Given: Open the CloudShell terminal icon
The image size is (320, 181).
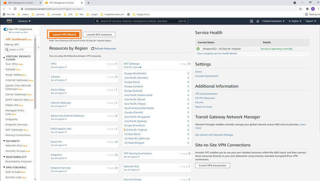Looking at the screenshot, I should (x=251, y=21).
